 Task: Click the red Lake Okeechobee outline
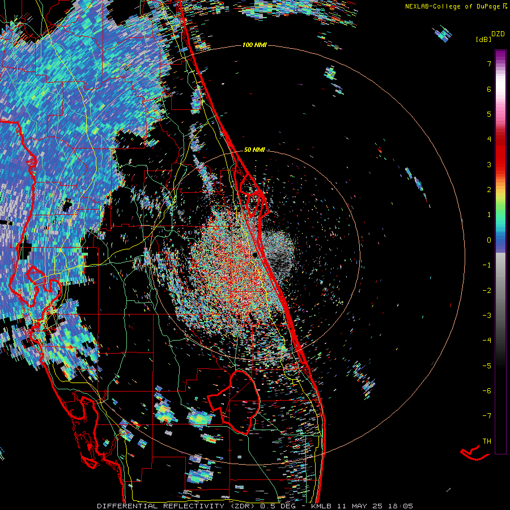235,402
